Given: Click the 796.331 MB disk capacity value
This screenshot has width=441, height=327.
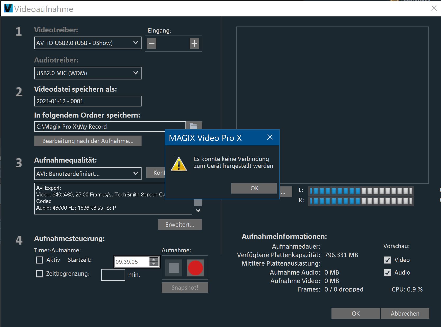Looking at the screenshot, I should click(x=341, y=255).
